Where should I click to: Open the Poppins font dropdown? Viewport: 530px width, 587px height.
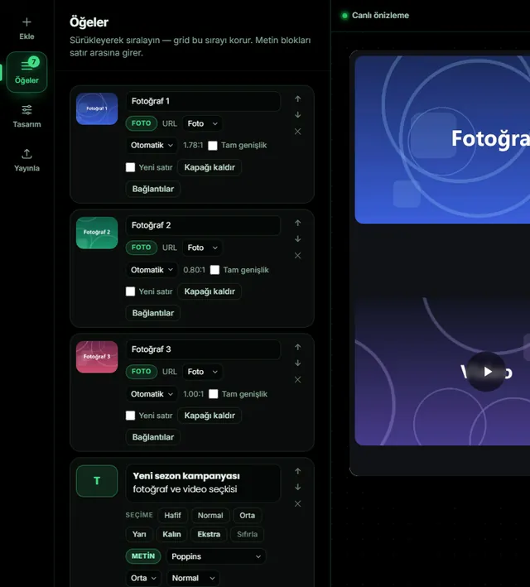(216, 556)
